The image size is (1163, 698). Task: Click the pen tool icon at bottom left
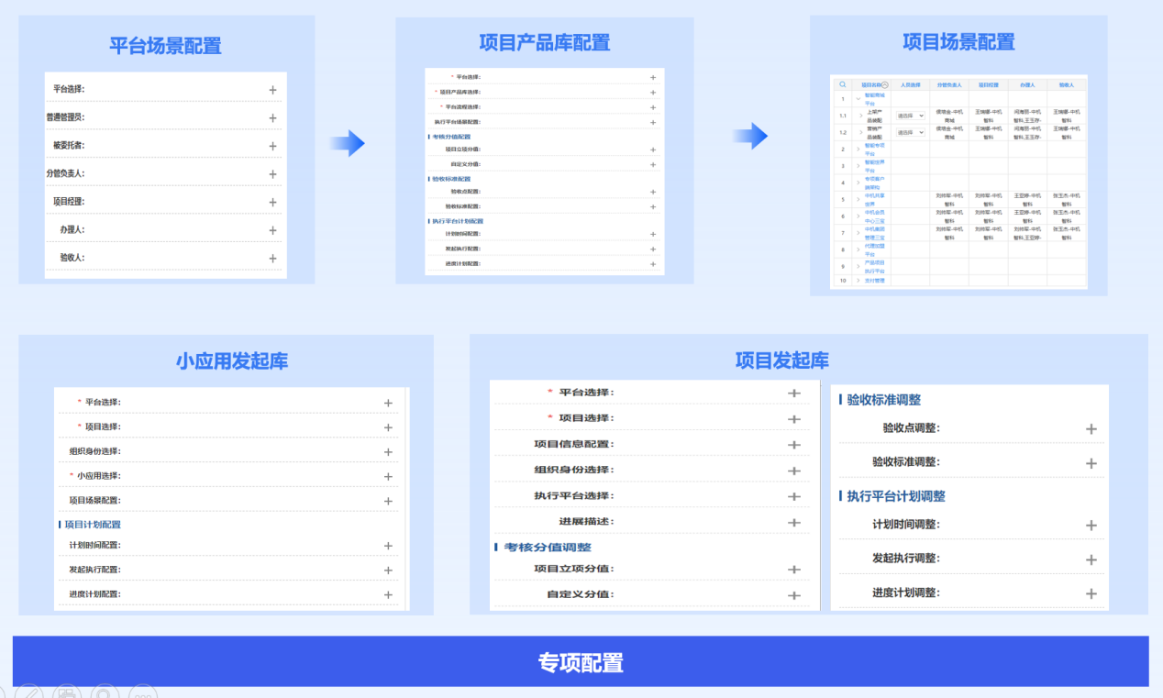pos(29,692)
